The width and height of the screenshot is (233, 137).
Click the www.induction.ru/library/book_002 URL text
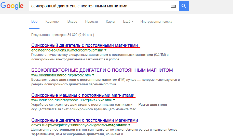pyautogui.click(x=71, y=100)
